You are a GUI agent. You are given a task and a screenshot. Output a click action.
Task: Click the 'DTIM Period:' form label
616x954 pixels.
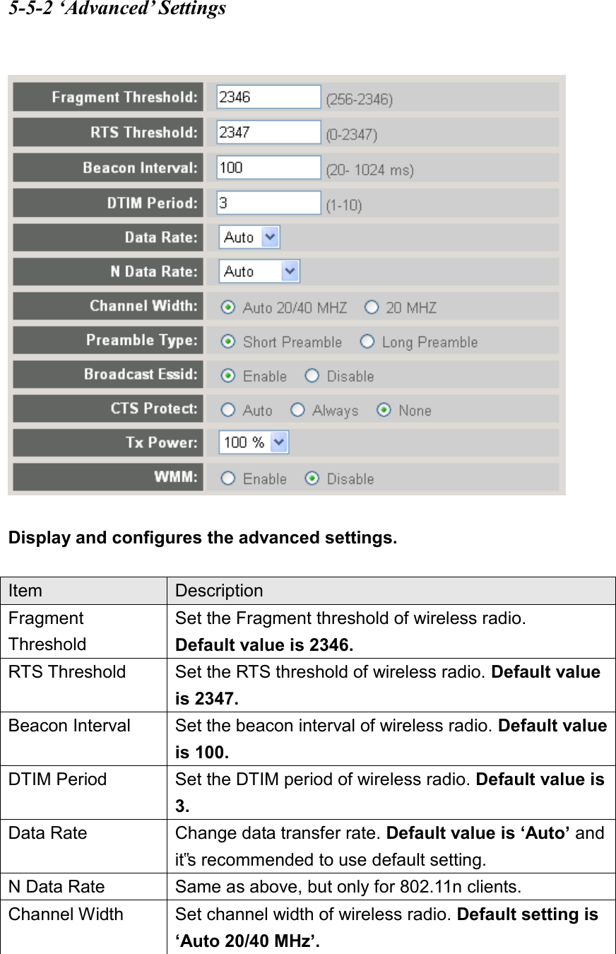(153, 203)
